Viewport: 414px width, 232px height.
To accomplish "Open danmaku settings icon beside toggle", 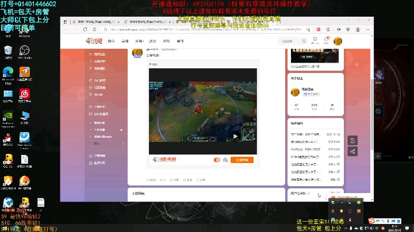I will [225, 160].
